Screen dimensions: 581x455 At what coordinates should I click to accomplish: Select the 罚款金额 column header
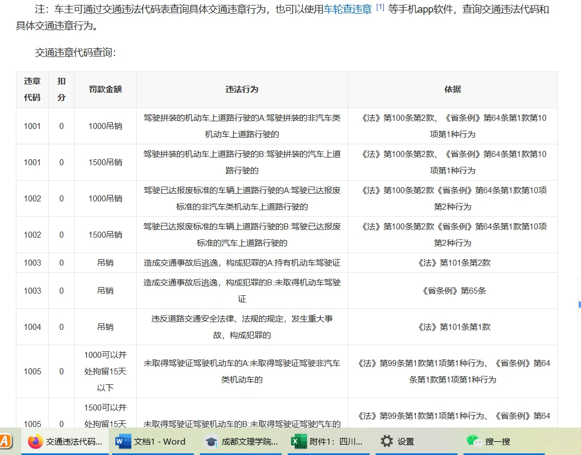(x=104, y=89)
